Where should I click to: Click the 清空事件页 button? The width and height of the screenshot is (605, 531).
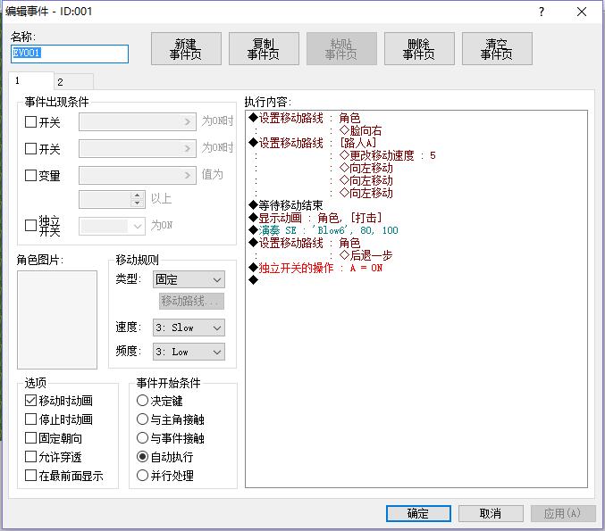tap(497, 48)
